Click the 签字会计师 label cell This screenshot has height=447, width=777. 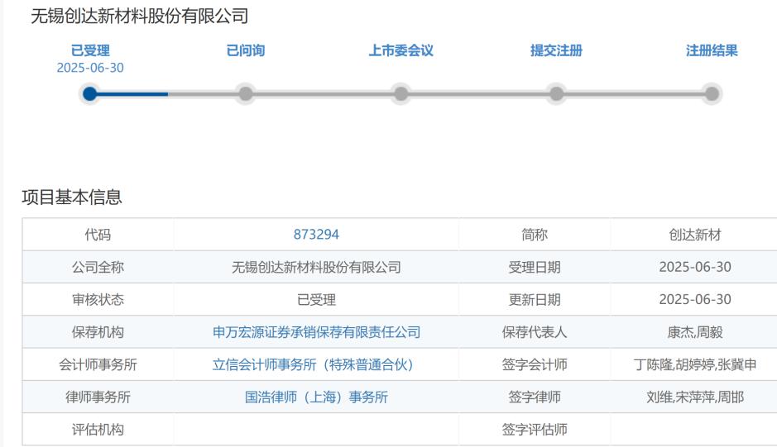pos(535,365)
